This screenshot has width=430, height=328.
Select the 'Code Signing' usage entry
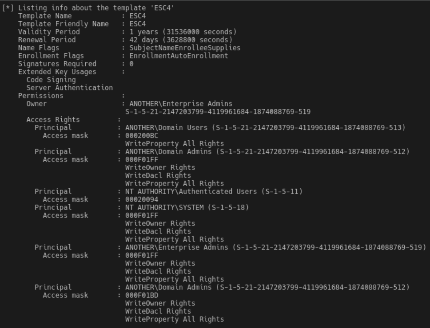(51, 80)
